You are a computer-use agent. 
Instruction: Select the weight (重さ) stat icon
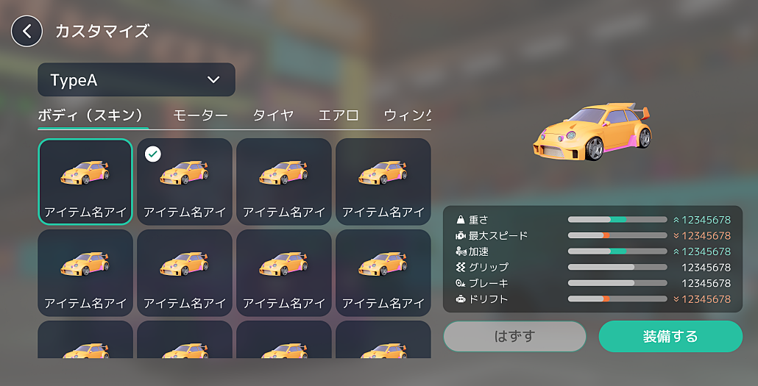point(460,221)
